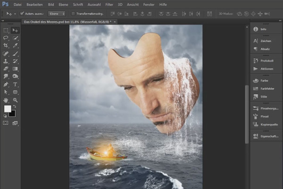Open the Ebene dropdown in options bar

click(x=57, y=14)
